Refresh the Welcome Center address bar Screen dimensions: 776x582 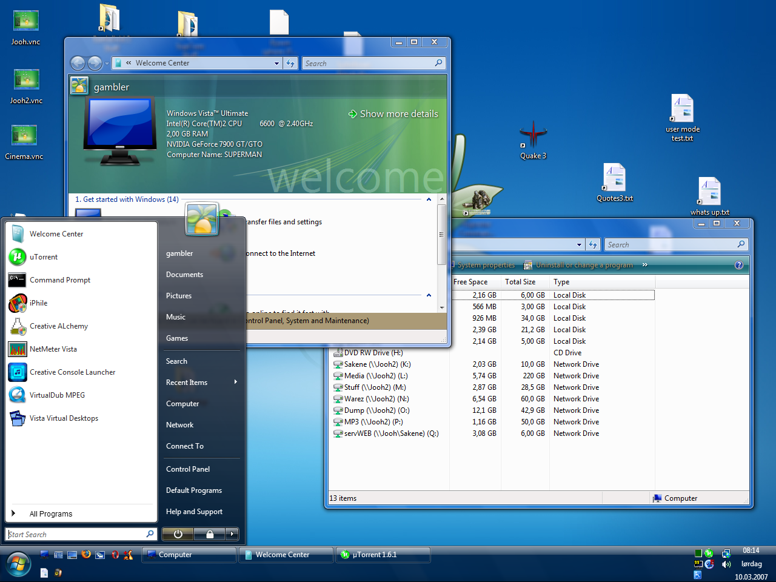[290, 63]
